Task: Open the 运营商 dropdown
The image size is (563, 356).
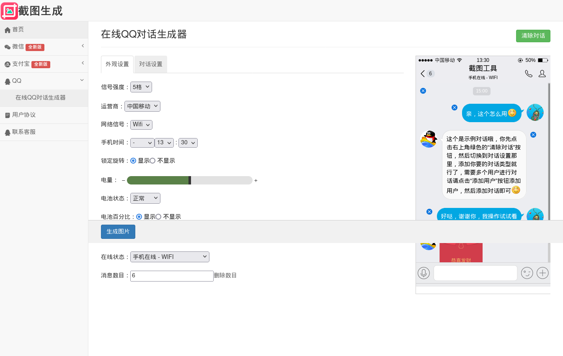Action: 142,106
